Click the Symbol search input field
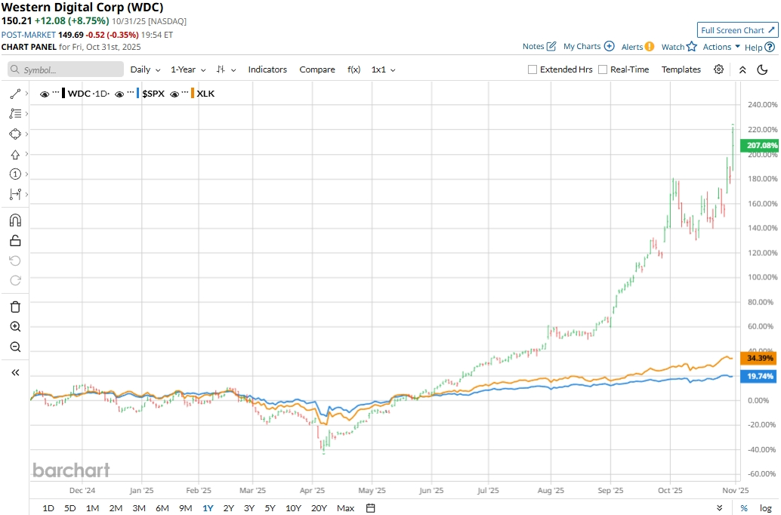Viewport: 781px width, 515px height. (x=66, y=69)
